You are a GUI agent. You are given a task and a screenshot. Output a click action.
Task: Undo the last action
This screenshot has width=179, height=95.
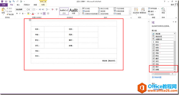coord(14,2)
